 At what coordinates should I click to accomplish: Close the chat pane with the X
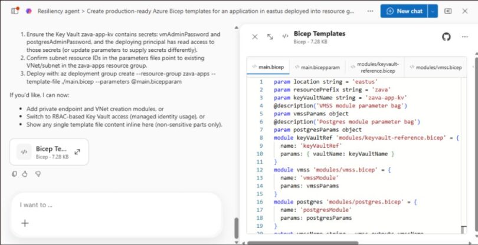465,11
